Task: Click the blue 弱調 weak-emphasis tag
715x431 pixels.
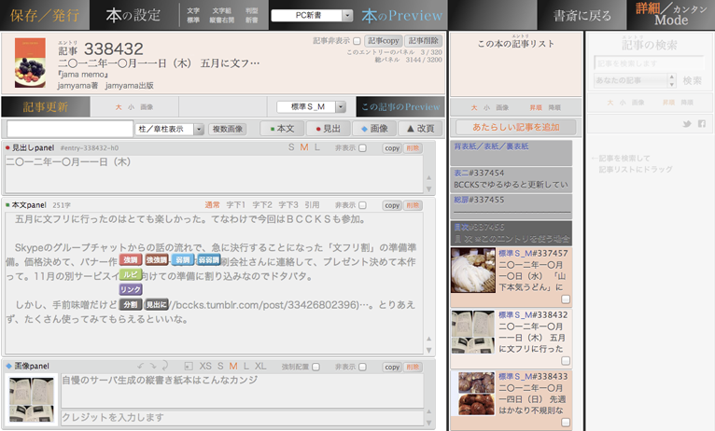Action: tap(183, 259)
